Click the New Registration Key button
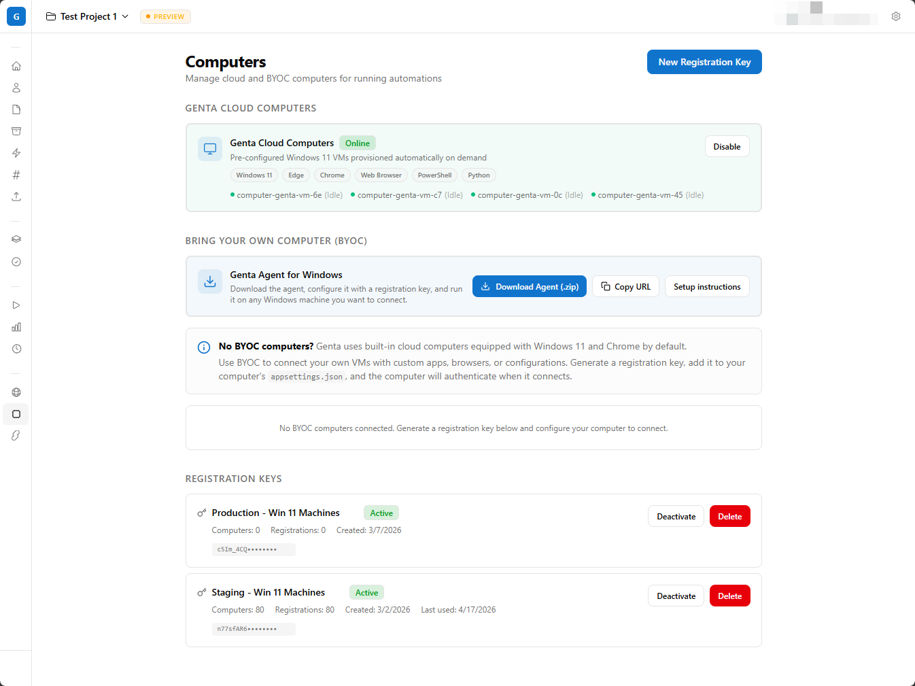 [x=704, y=62]
